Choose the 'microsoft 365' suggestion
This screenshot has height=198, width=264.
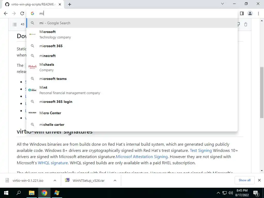[x=132, y=46]
